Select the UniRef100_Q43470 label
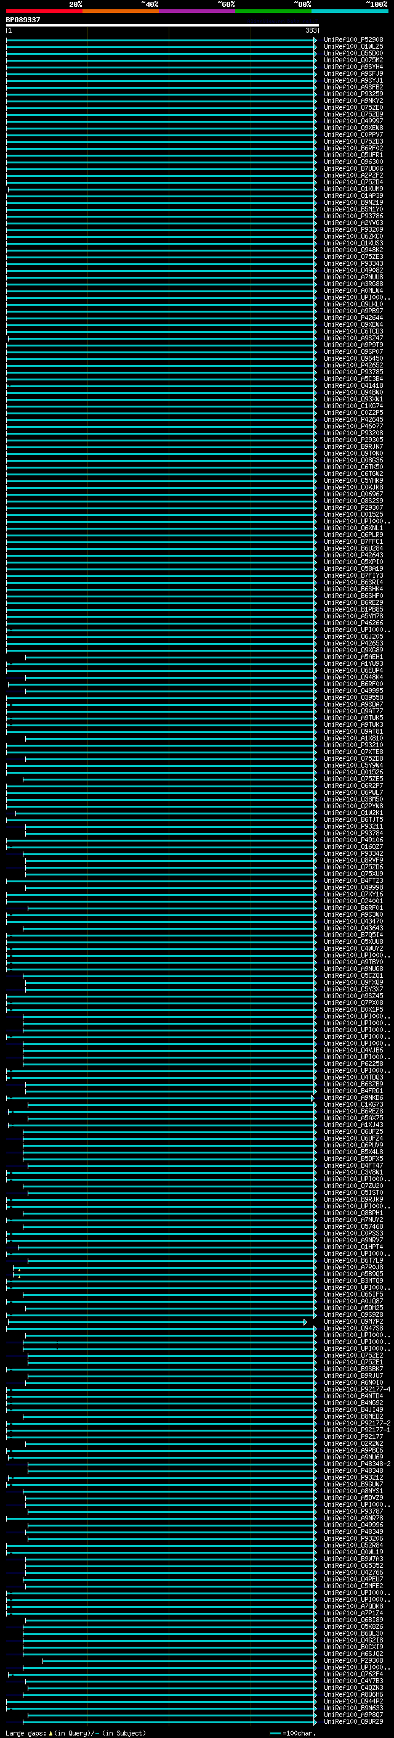This screenshot has width=394, height=1738. tap(353, 921)
